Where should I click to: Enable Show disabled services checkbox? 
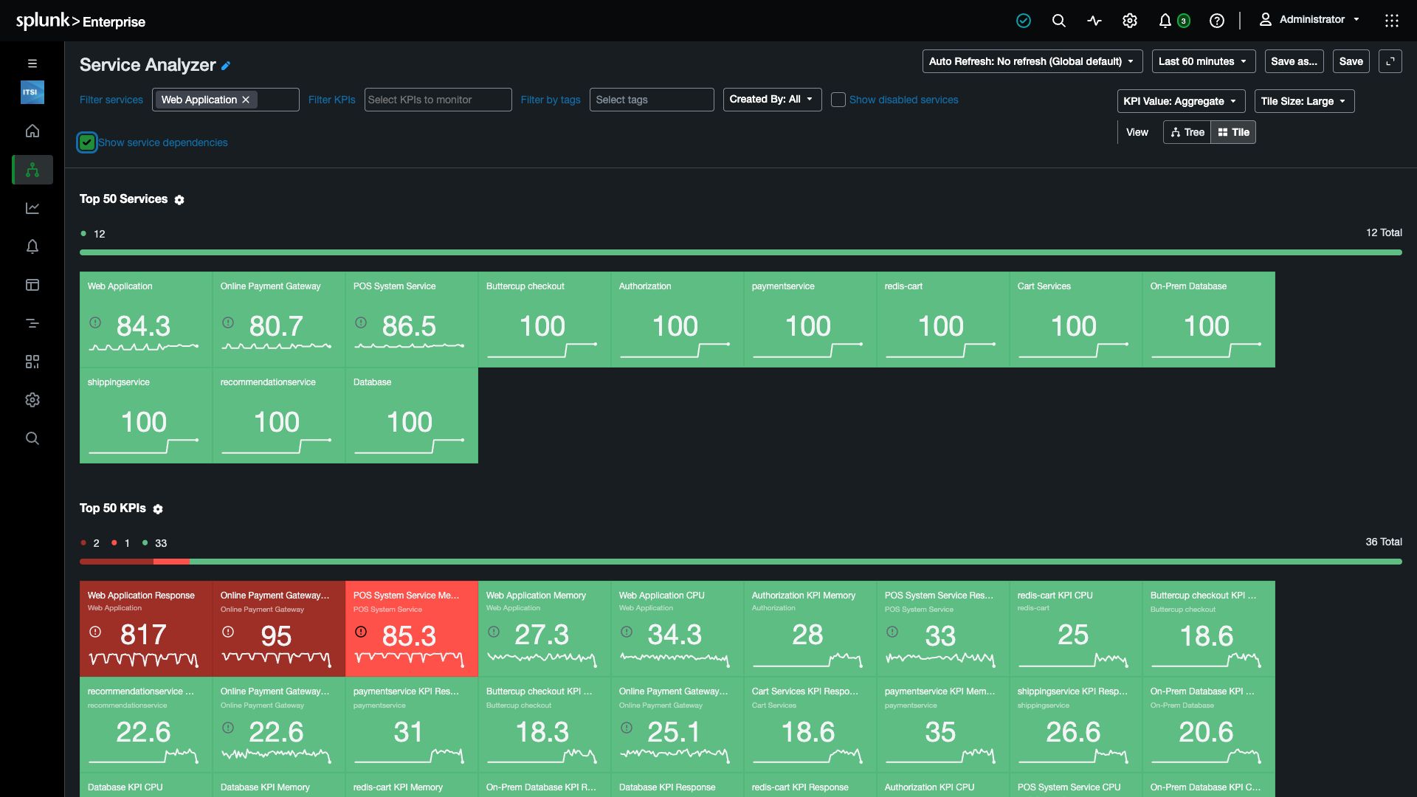(838, 100)
